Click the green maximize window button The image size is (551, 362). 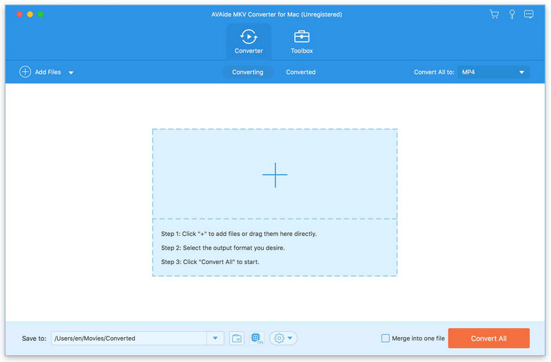(x=41, y=14)
